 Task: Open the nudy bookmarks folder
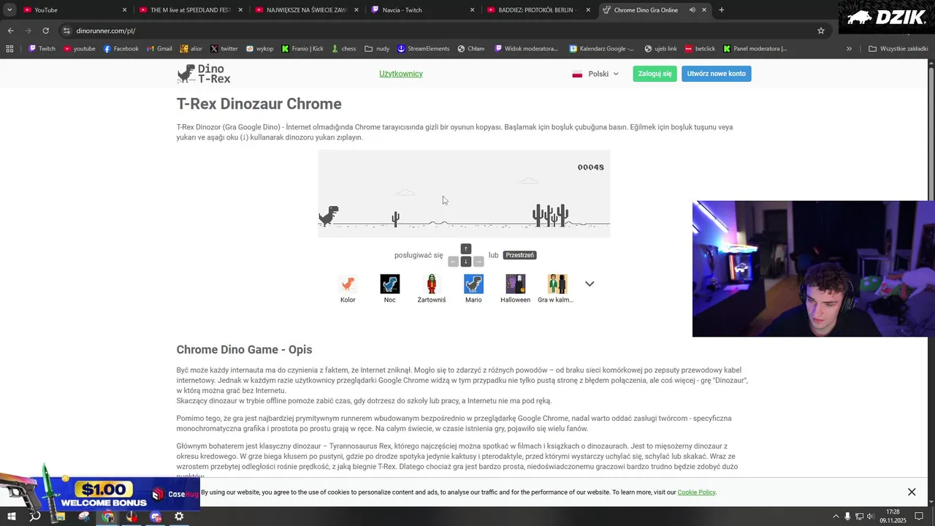point(377,49)
